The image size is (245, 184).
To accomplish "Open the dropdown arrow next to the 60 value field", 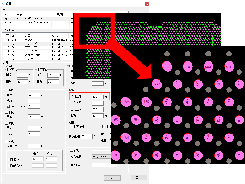I will [x=30, y=82].
